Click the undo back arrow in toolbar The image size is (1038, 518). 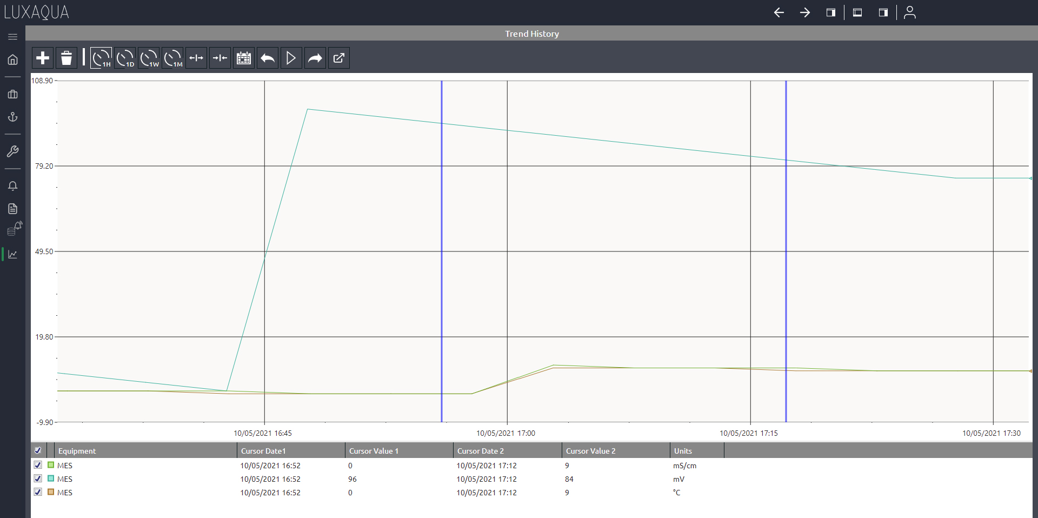(x=267, y=58)
